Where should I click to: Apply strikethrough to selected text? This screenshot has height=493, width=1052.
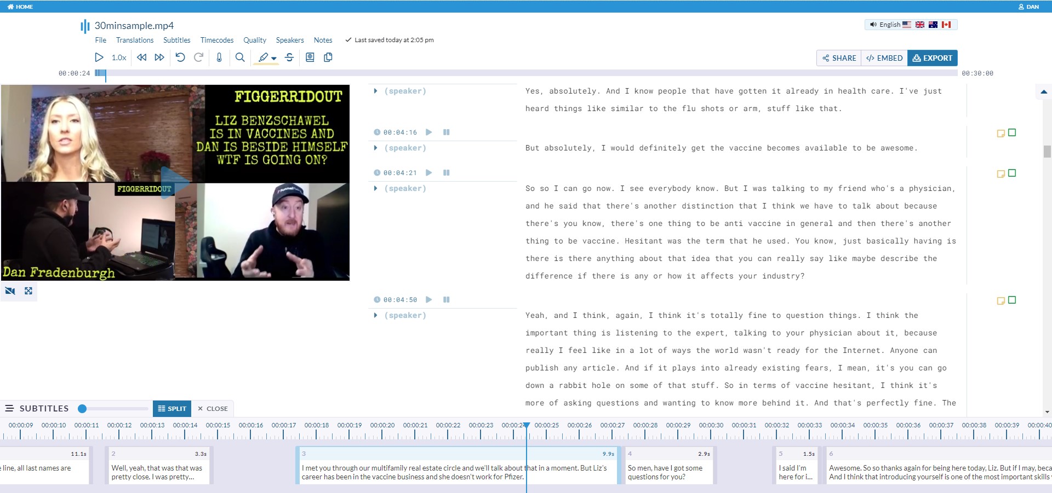click(289, 57)
